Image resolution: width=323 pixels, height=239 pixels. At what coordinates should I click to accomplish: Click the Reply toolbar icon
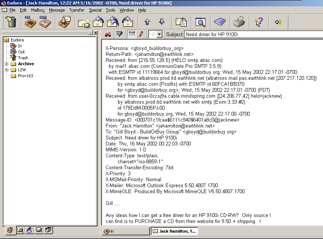(99, 22)
